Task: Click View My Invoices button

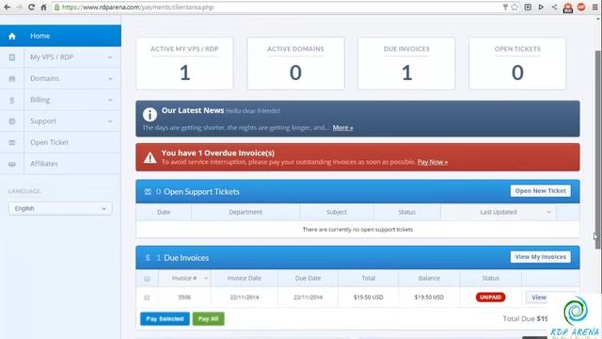Action: (x=540, y=257)
